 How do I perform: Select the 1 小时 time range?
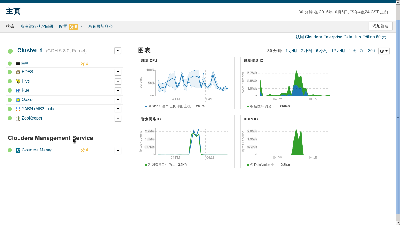(x=291, y=51)
